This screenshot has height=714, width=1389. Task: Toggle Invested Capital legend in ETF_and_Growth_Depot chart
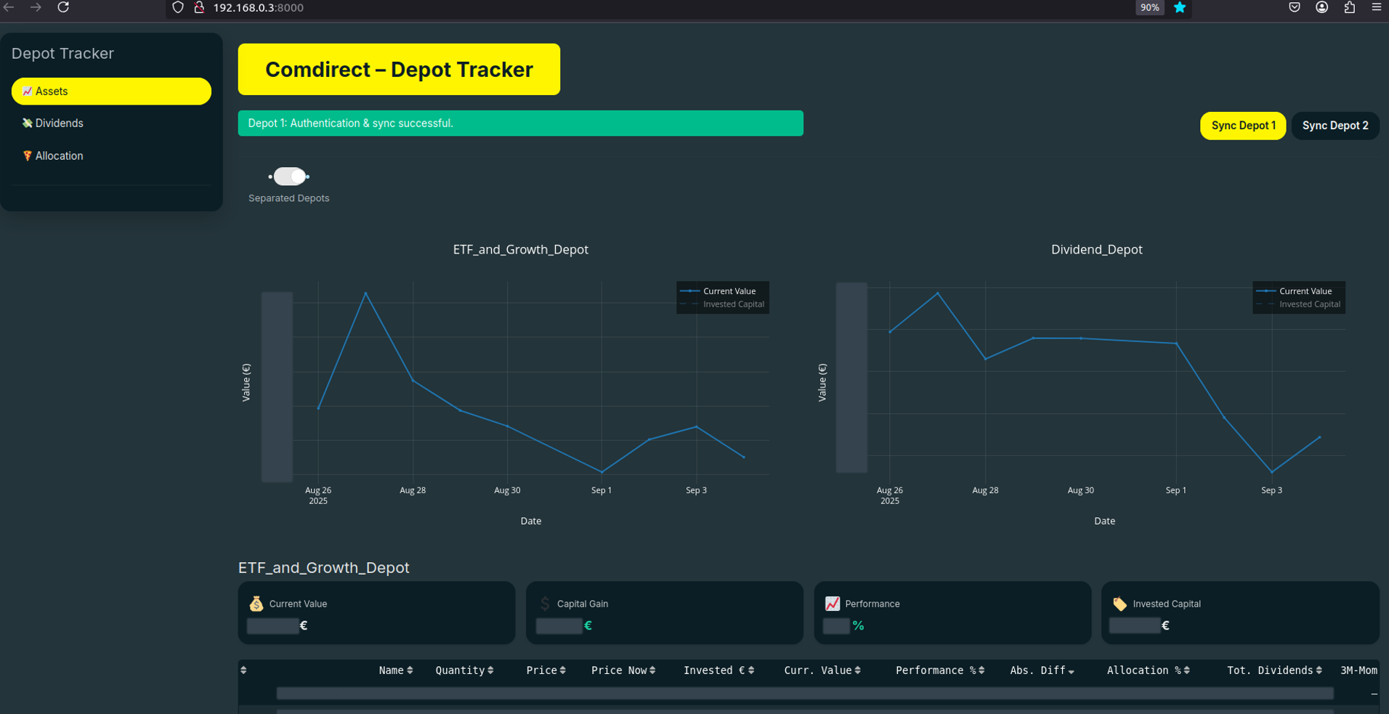(x=723, y=304)
